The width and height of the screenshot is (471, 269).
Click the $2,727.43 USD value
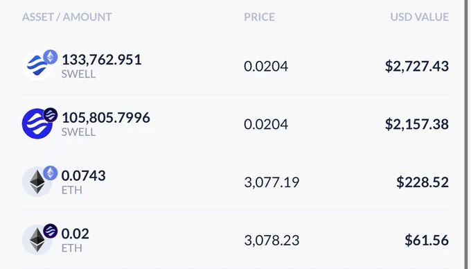[417, 66]
